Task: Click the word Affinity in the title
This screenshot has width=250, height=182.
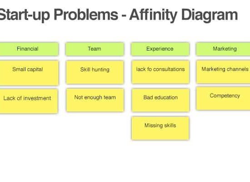Action: (x=153, y=15)
